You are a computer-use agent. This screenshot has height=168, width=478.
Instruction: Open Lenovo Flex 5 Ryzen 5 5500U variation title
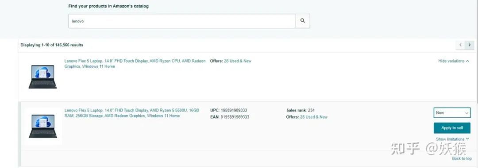click(132, 113)
